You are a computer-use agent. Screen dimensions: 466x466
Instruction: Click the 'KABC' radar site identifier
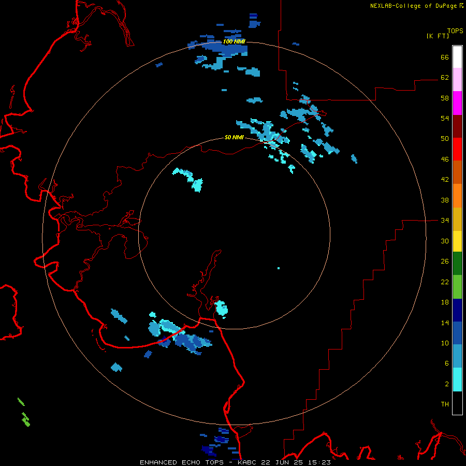point(248,462)
